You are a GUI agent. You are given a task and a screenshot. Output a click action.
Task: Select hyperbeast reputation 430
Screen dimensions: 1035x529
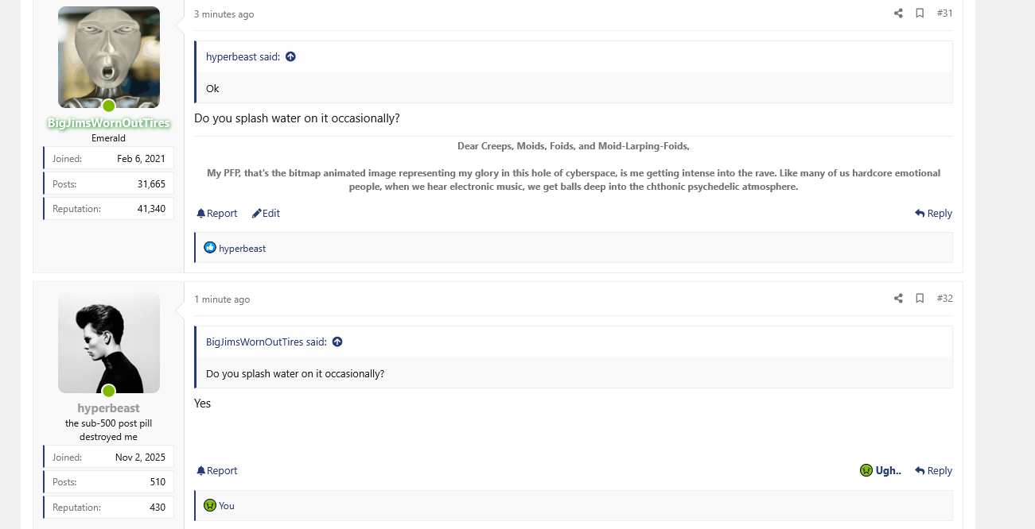tap(158, 508)
